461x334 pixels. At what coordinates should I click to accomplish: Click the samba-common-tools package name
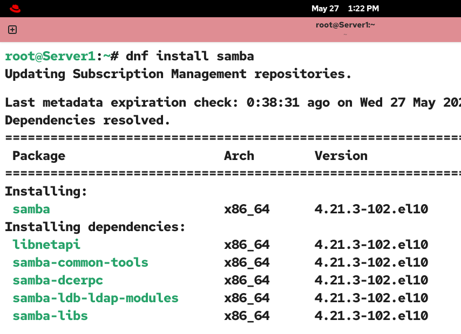[80, 263]
